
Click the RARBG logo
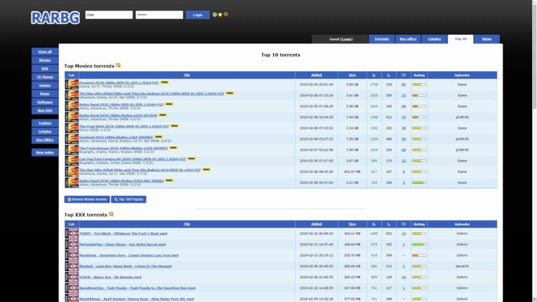(55, 17)
